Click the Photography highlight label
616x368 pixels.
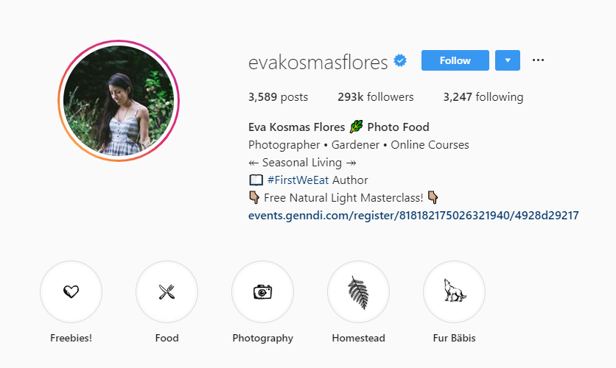(263, 338)
